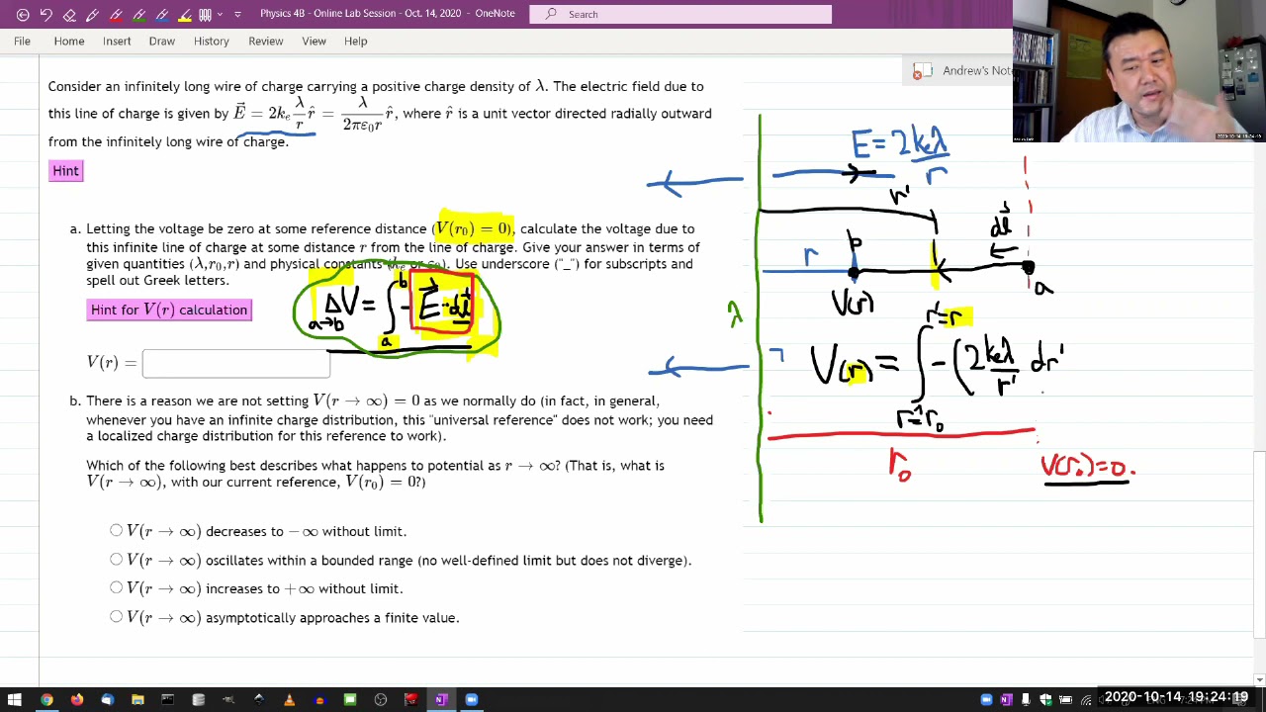Click the vertical page scrollbar thumb
The width and height of the screenshot is (1266, 712).
point(1259,544)
